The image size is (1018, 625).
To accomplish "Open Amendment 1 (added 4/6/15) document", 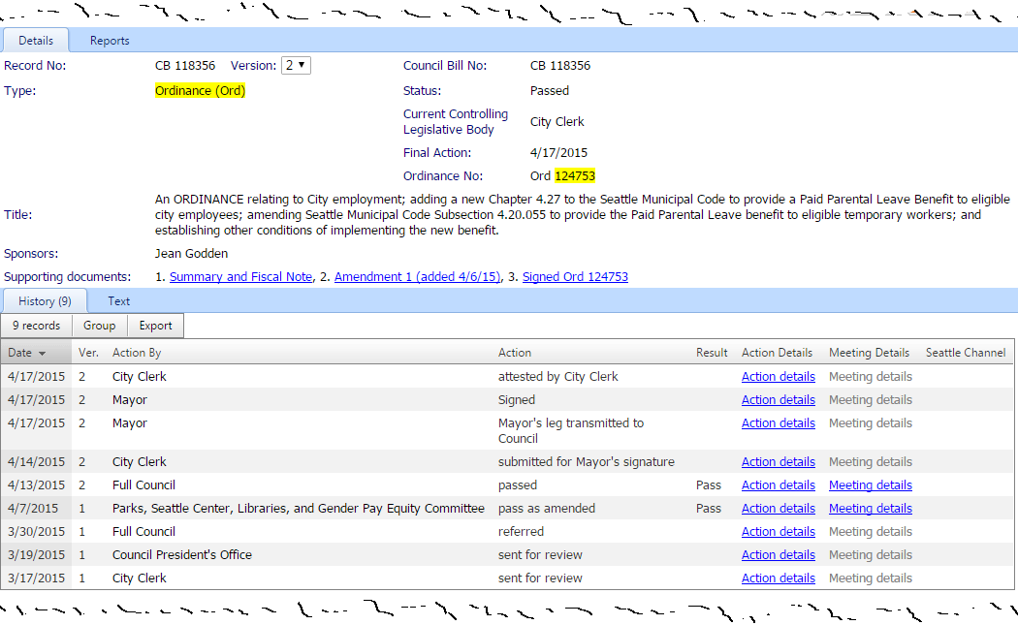I will coord(417,277).
